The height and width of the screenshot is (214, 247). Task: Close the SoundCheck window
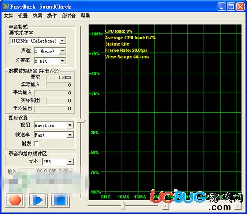point(240,7)
